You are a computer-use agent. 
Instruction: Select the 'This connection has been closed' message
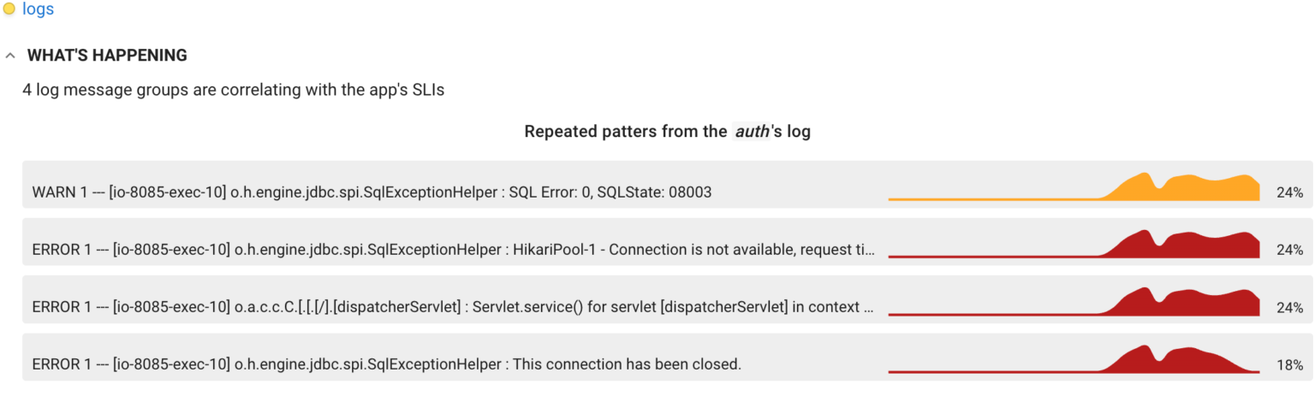[x=627, y=364]
